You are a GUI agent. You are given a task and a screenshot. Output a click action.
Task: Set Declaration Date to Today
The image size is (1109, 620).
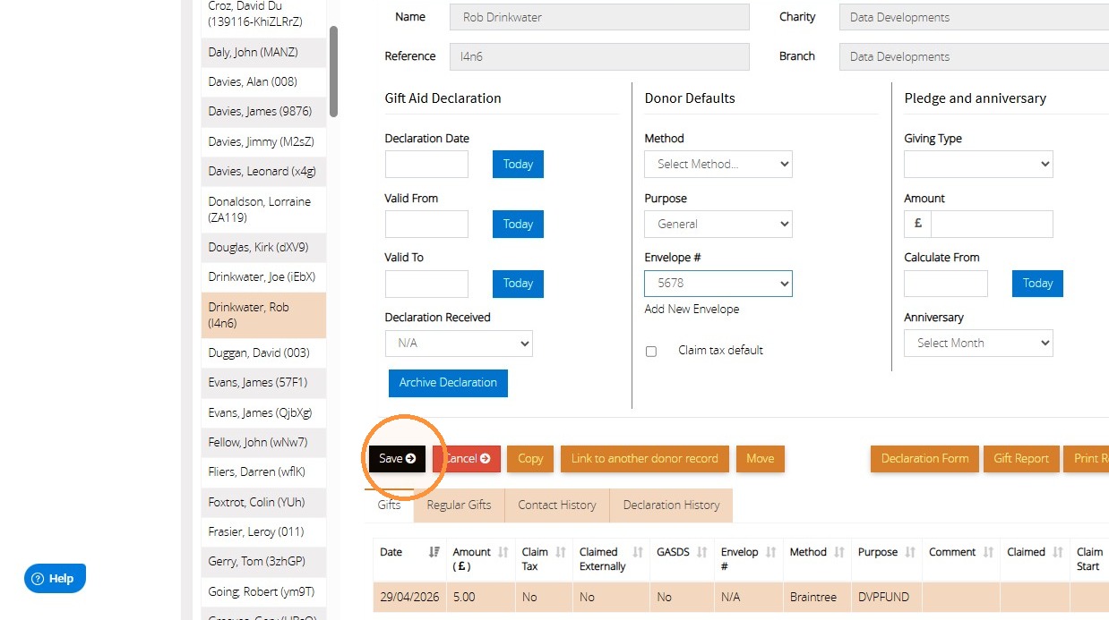tap(518, 165)
